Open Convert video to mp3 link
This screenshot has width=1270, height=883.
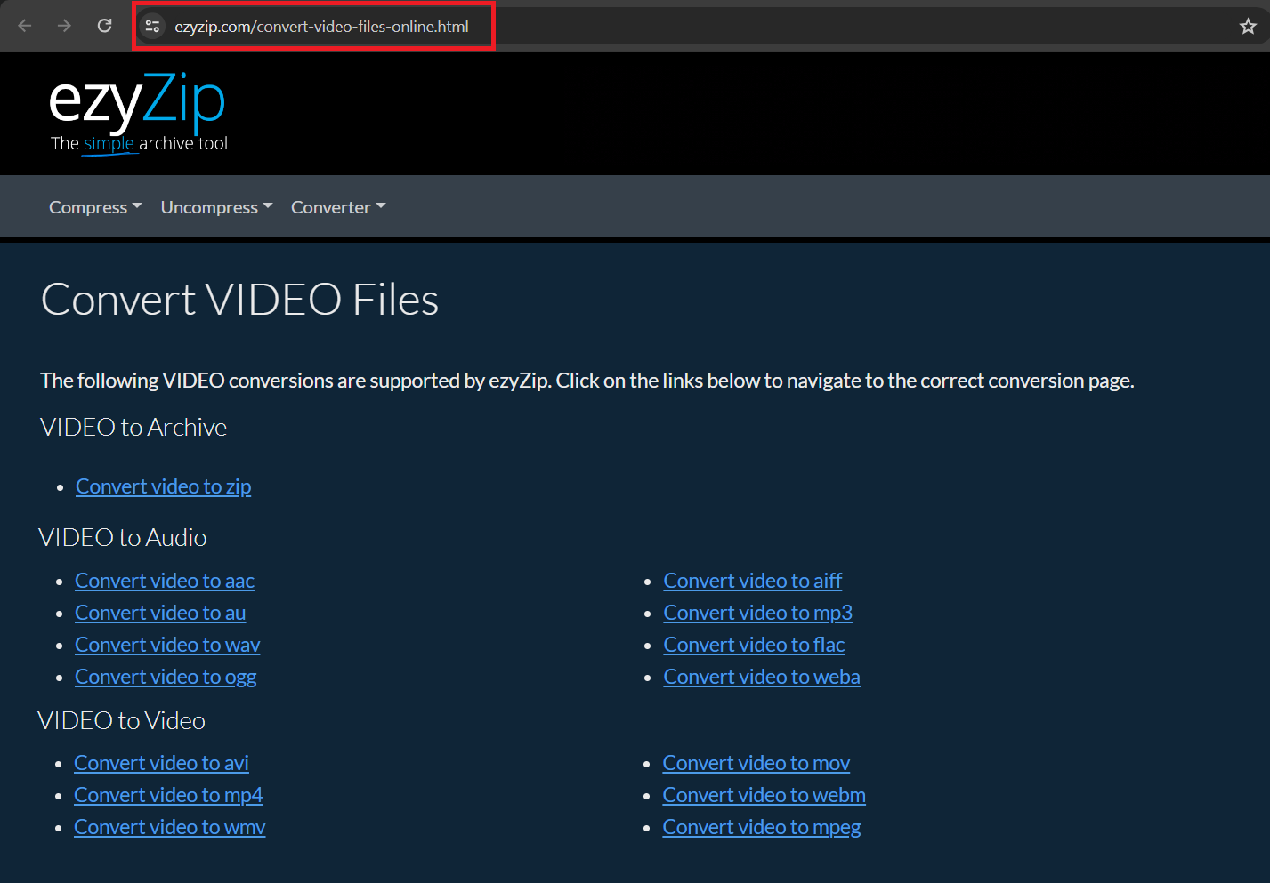[758, 613]
